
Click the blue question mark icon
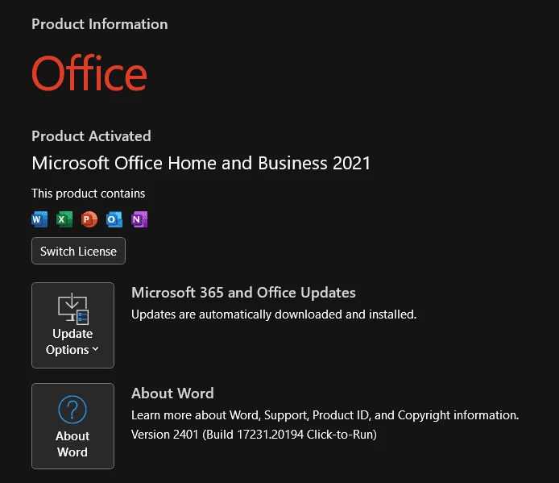72,410
